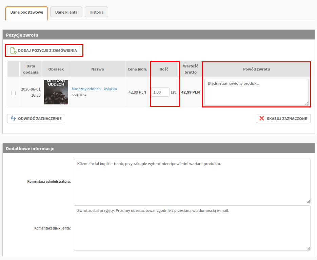The width and height of the screenshot is (317, 260).
Task: Open the Mroczny oddech - książka product link
Action: pos(94,89)
